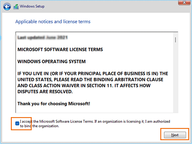This screenshot has height=144, width=192.
Task: Click the 'Windows Setup' title text
Action: point(32,6)
